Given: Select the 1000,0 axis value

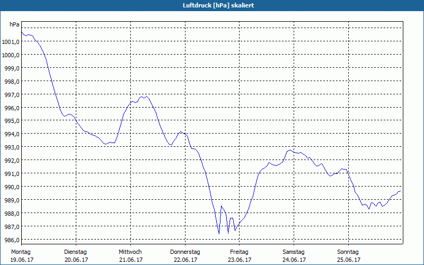Looking at the screenshot, I should (x=11, y=55).
